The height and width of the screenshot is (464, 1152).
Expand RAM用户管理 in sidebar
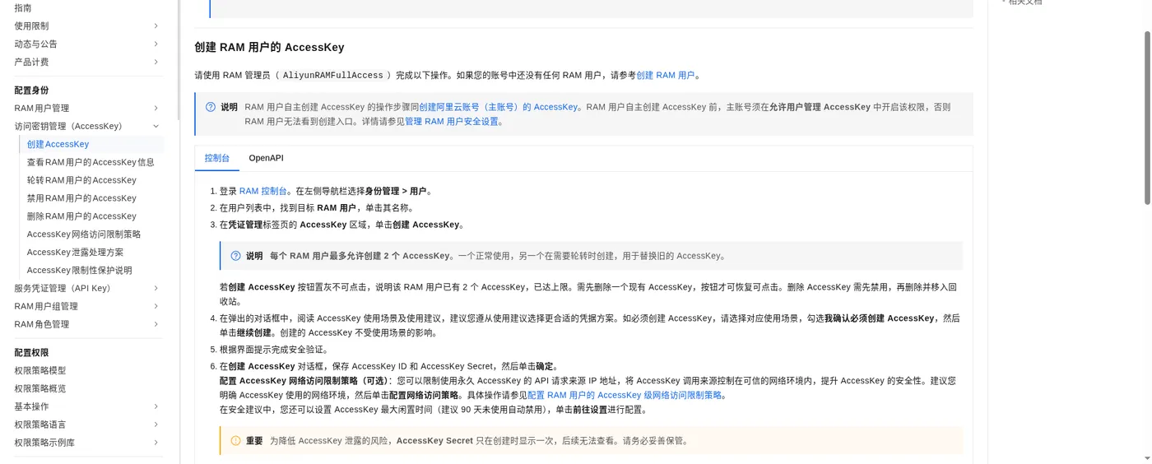pyautogui.click(x=156, y=109)
